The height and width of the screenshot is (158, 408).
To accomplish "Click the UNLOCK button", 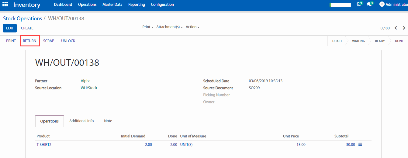I will coord(68,41).
